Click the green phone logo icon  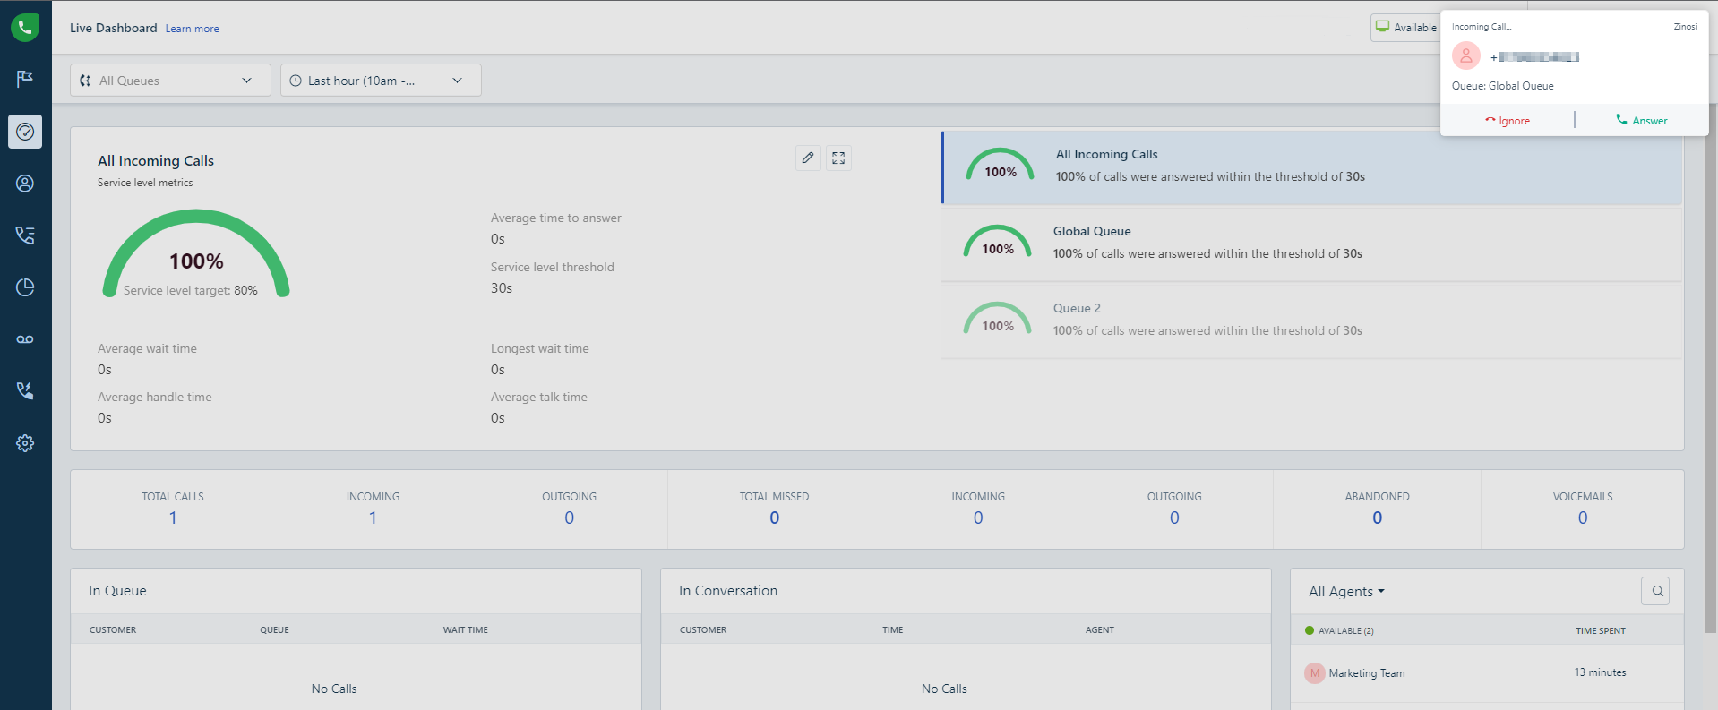coord(25,28)
